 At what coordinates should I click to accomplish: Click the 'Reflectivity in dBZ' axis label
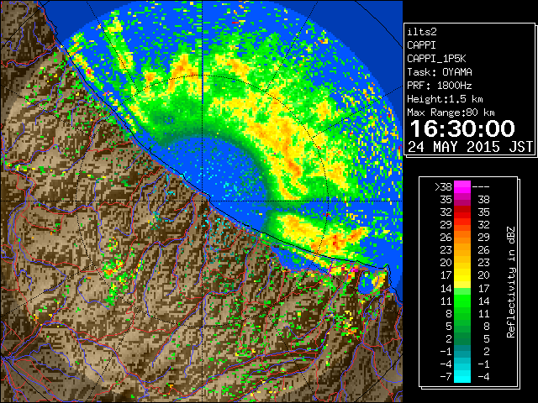tap(511, 282)
